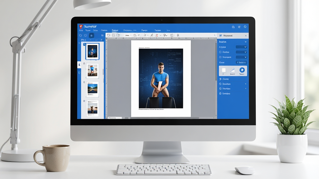Image resolution: width=319 pixels, height=179 pixels.
Task: Click the bold B icon in the toolbar
Action: (178, 35)
